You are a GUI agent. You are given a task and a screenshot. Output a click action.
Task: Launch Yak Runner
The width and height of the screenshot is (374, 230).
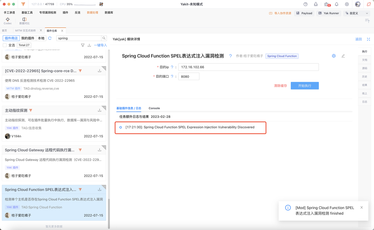tap(329, 13)
